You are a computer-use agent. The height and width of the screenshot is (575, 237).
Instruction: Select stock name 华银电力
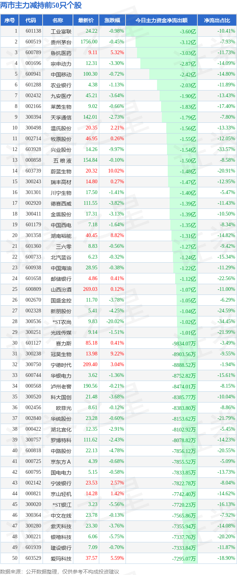(x=61, y=376)
